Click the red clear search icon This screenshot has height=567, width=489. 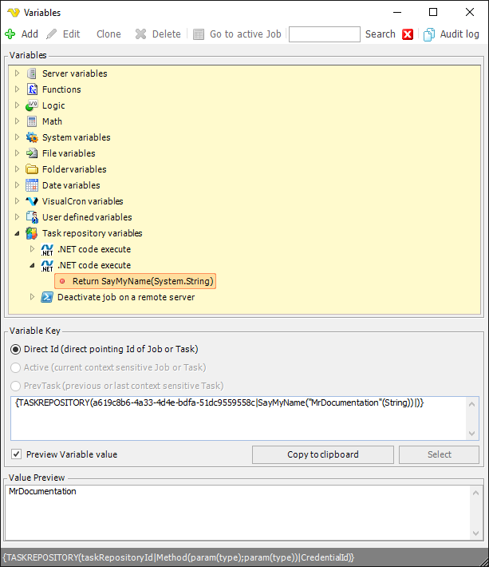(x=408, y=34)
